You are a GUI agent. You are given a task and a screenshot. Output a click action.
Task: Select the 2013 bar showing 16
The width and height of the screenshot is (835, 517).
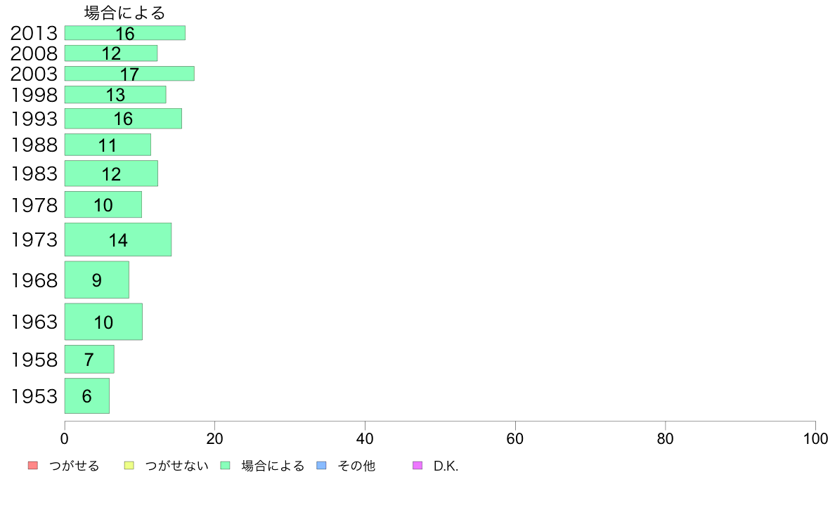[125, 33]
